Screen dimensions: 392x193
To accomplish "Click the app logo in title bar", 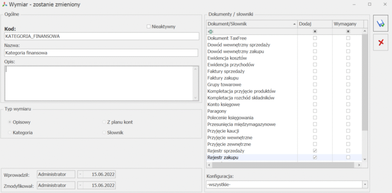I will point(4,4).
